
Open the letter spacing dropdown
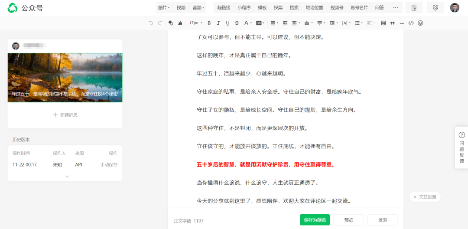click(x=346, y=23)
